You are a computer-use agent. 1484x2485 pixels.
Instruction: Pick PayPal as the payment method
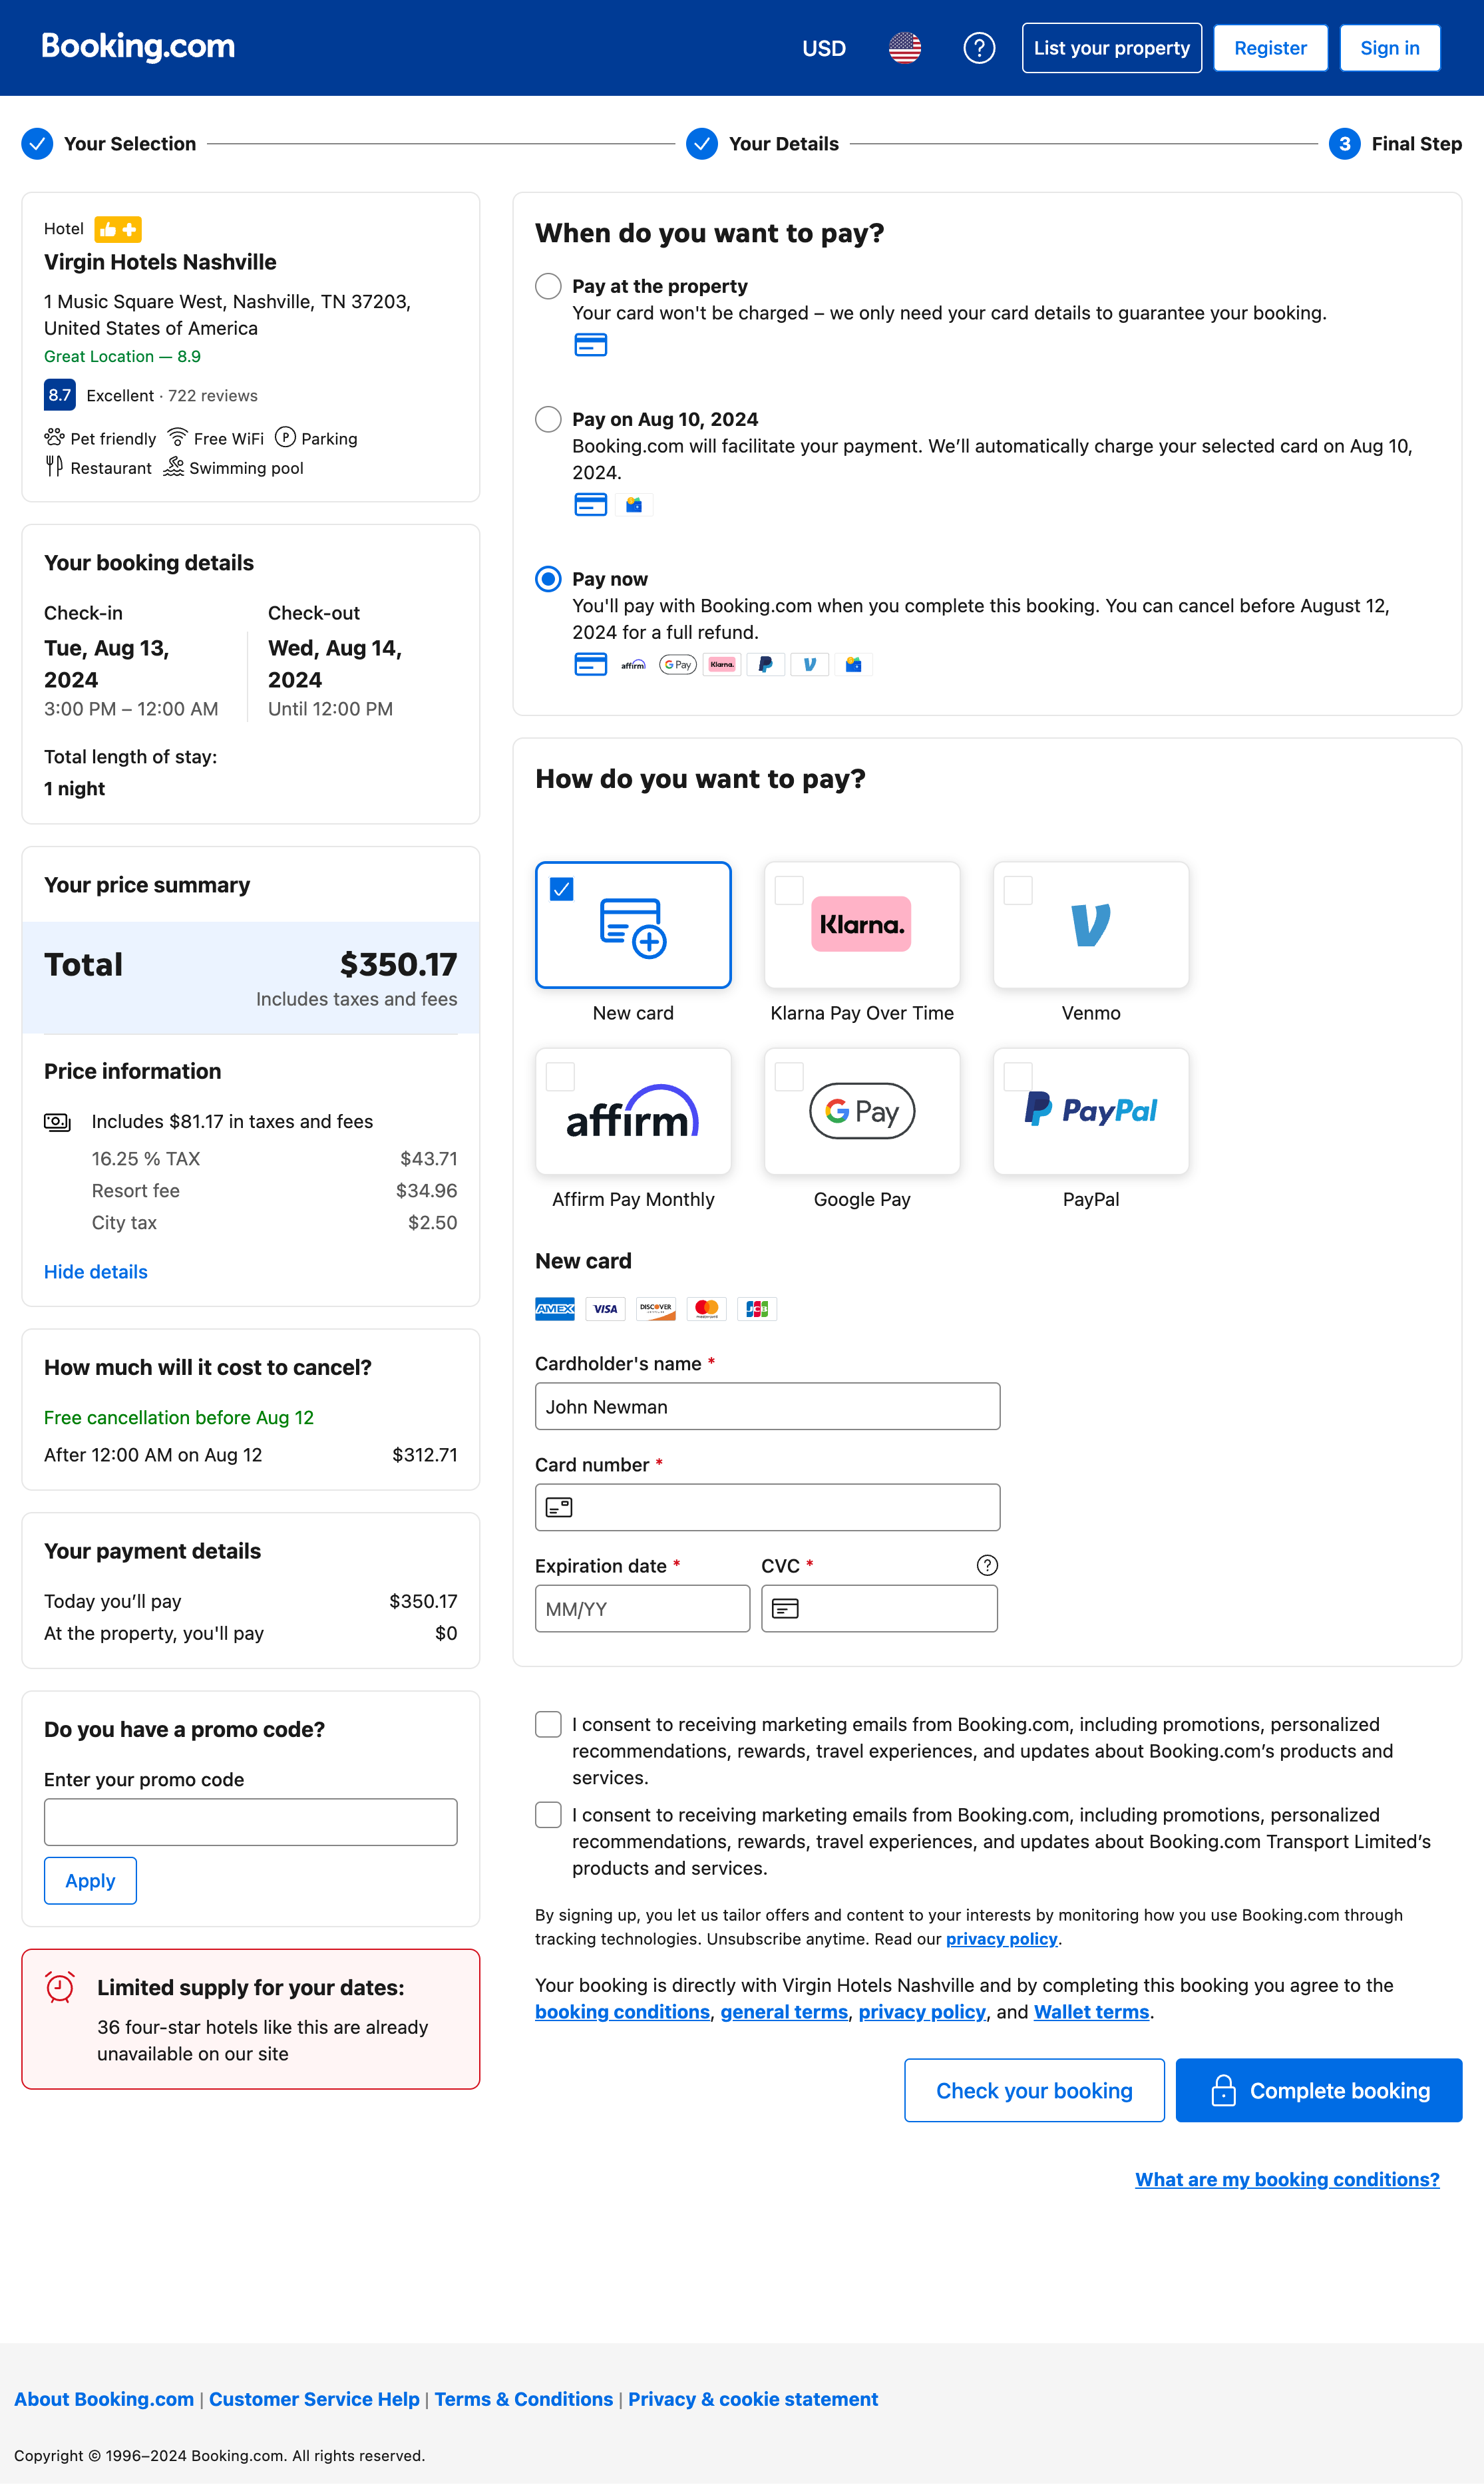coord(1090,1111)
